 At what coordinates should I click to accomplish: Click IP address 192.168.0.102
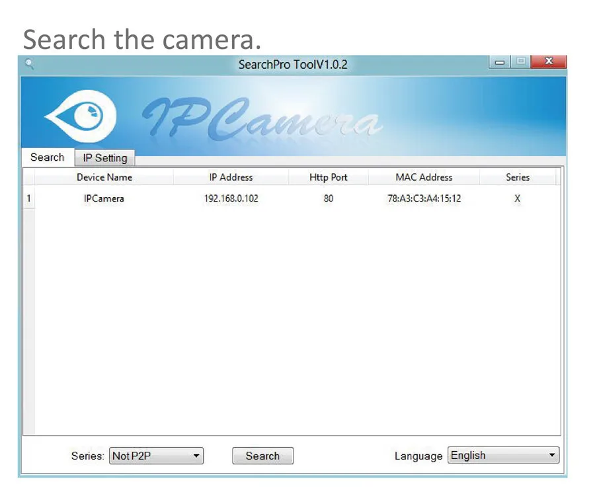(x=231, y=198)
